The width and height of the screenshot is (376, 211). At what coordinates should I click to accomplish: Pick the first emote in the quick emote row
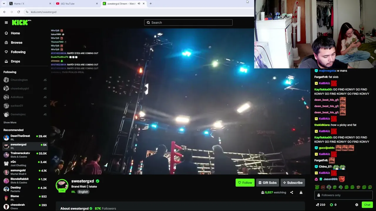317,187
